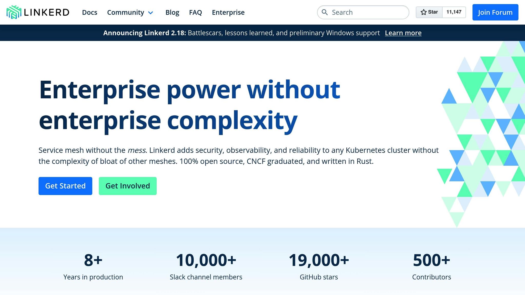
Task: Open the FAQ page
Action: click(195, 12)
